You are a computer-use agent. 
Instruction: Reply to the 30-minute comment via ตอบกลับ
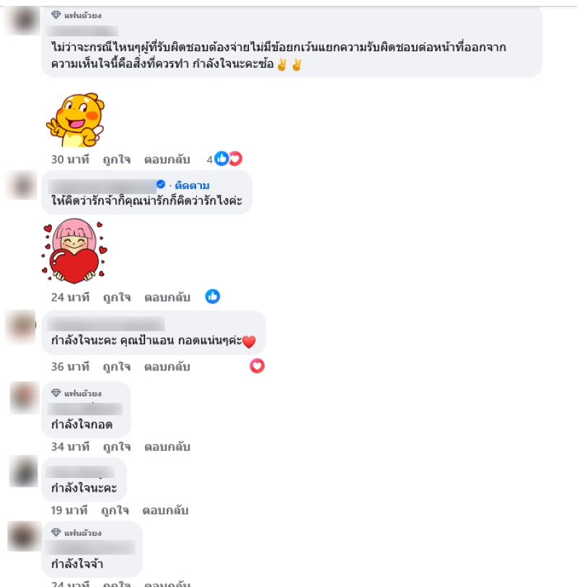coord(167,160)
